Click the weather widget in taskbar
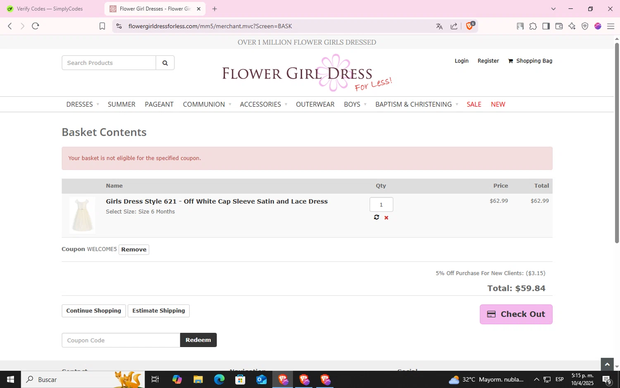Image resolution: width=620 pixels, height=388 pixels. (x=486, y=379)
